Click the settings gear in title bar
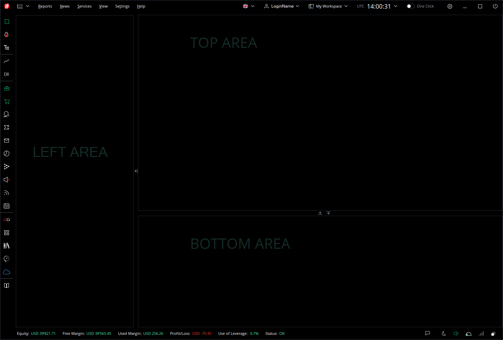The image size is (503, 340). pyautogui.click(x=450, y=6)
